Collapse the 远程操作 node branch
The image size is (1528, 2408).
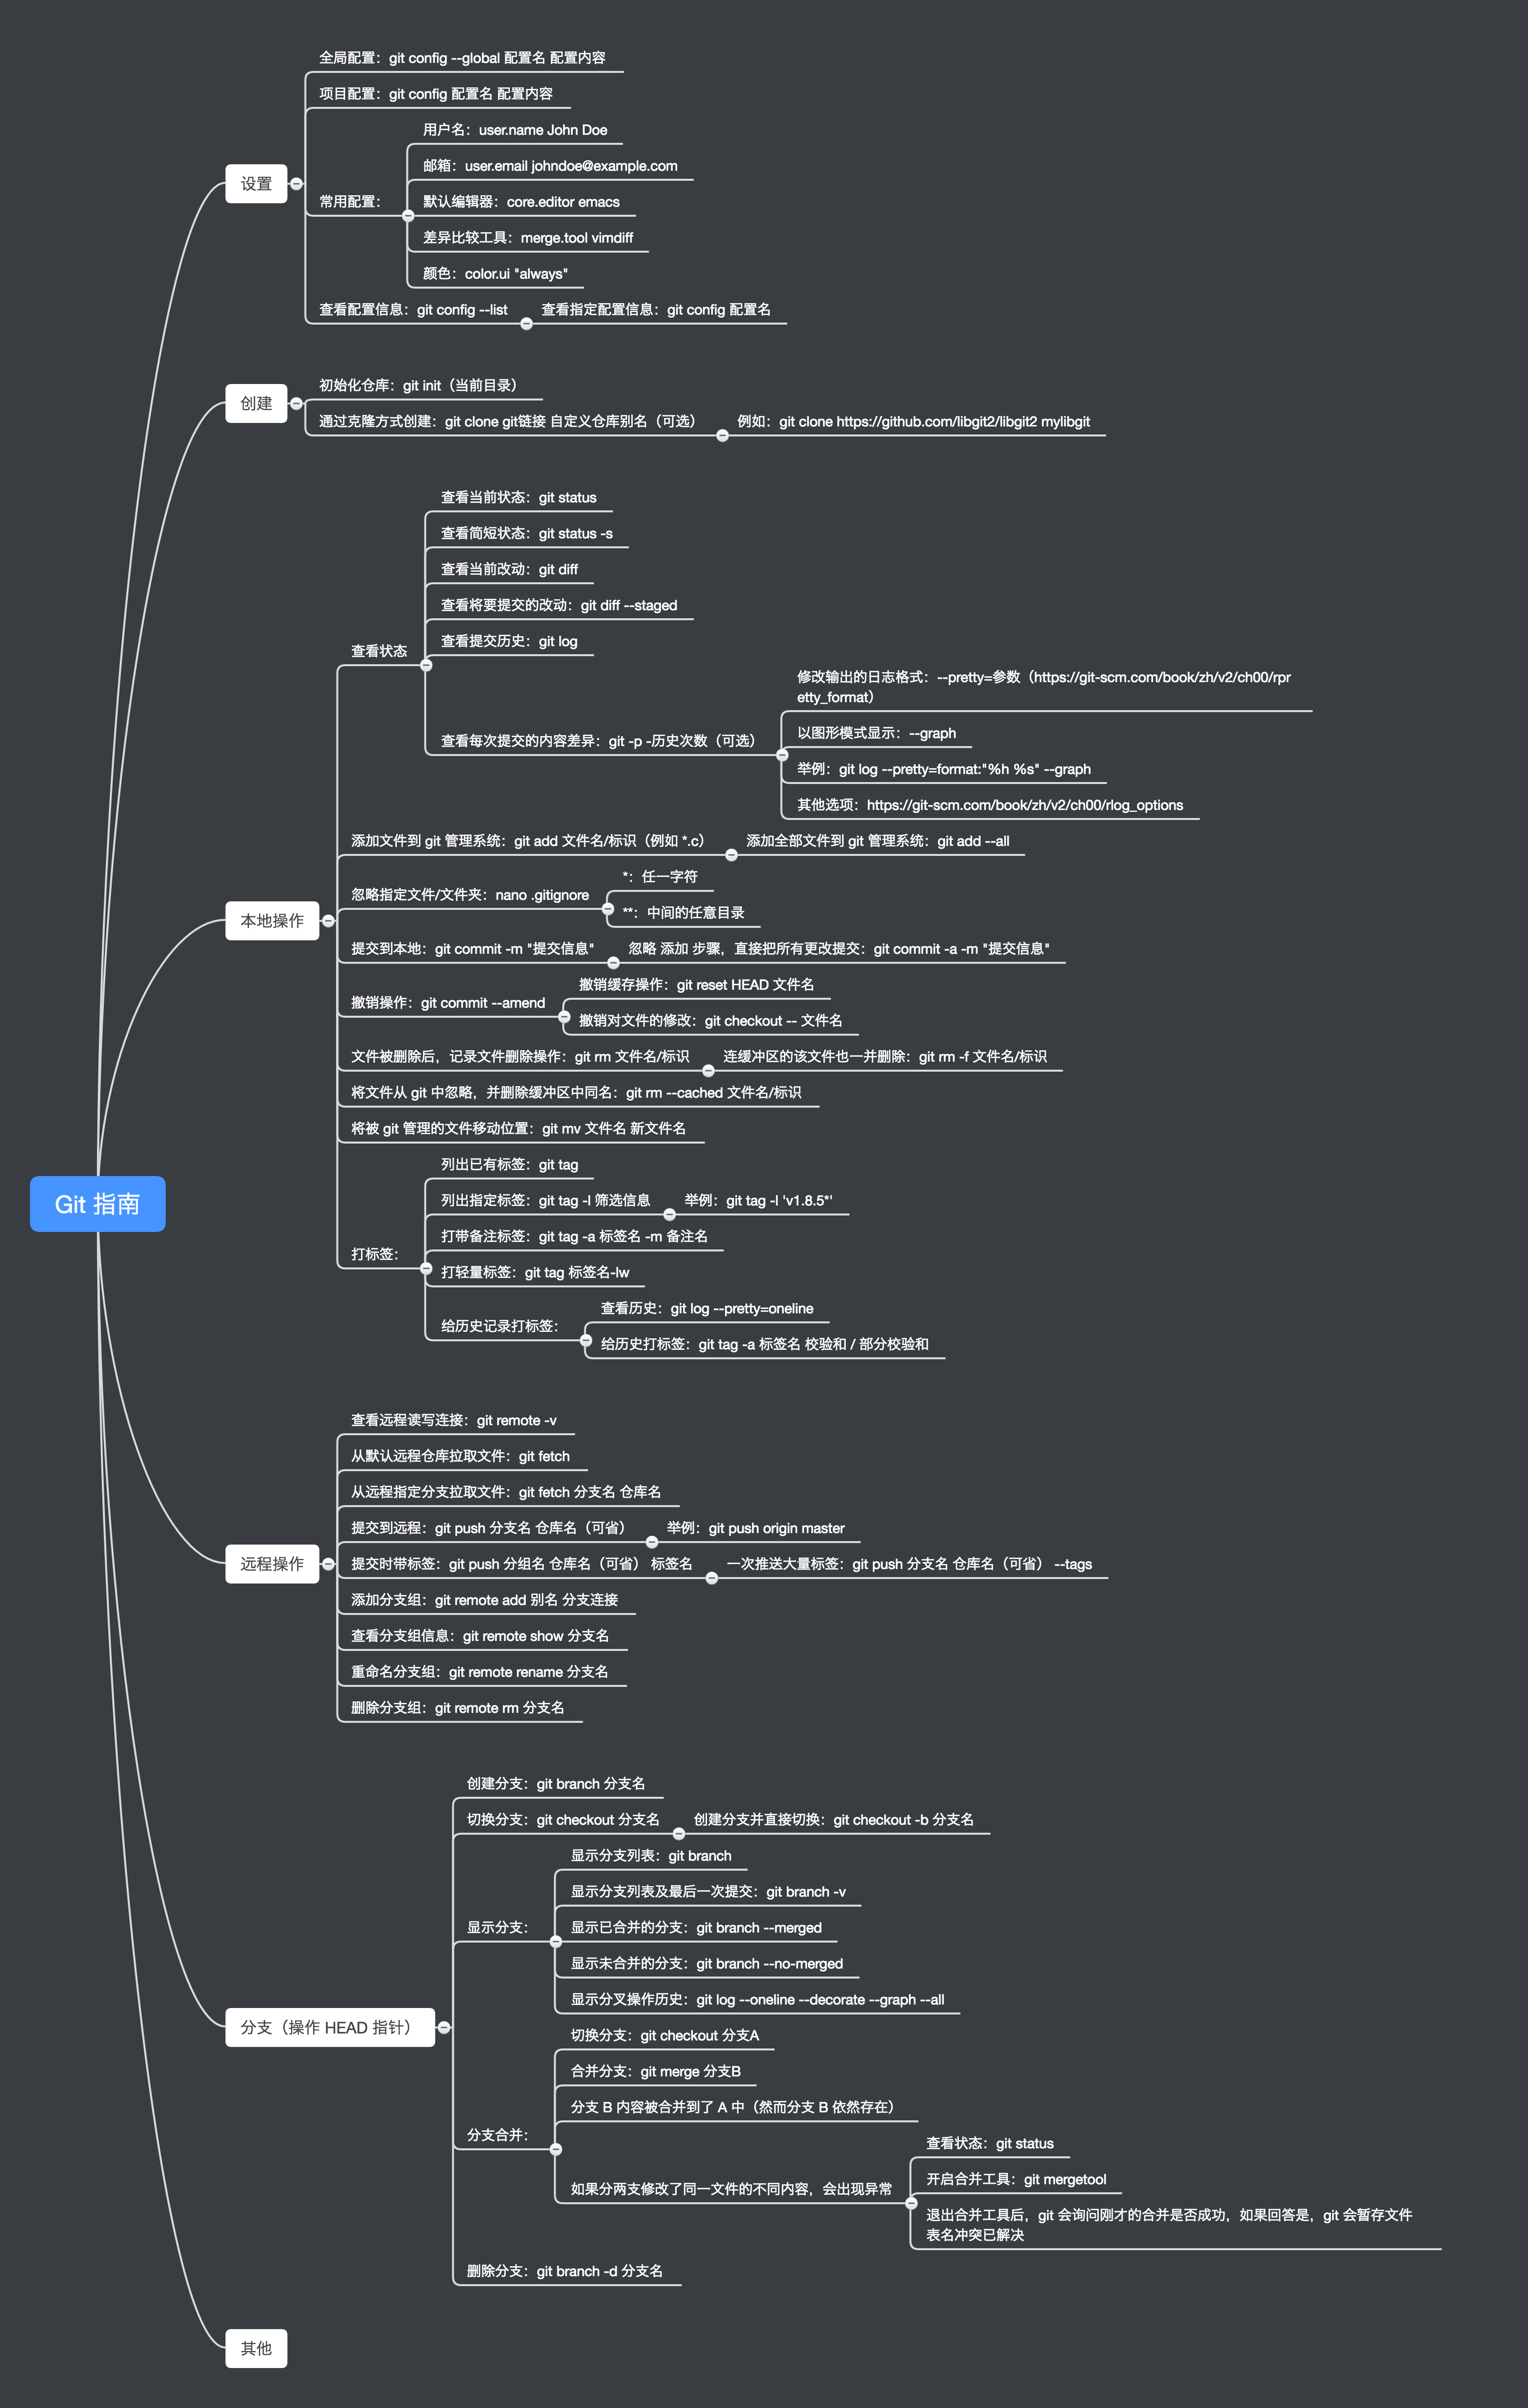(x=328, y=1564)
